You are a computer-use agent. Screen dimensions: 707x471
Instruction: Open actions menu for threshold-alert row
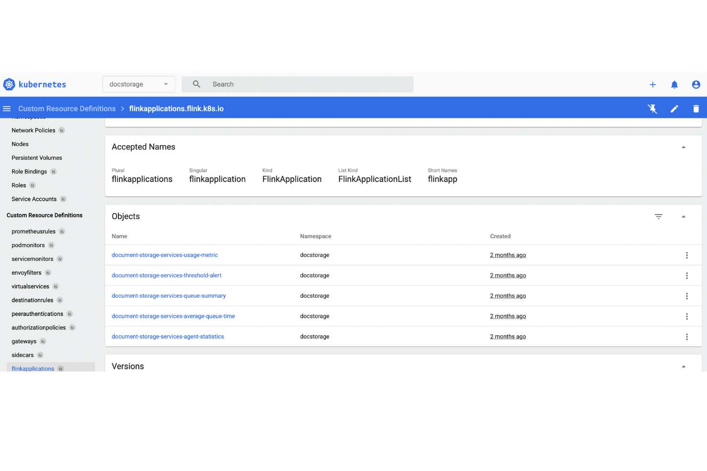687,276
